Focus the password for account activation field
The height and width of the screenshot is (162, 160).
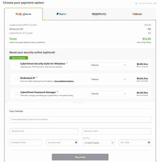[x=80, y=120]
